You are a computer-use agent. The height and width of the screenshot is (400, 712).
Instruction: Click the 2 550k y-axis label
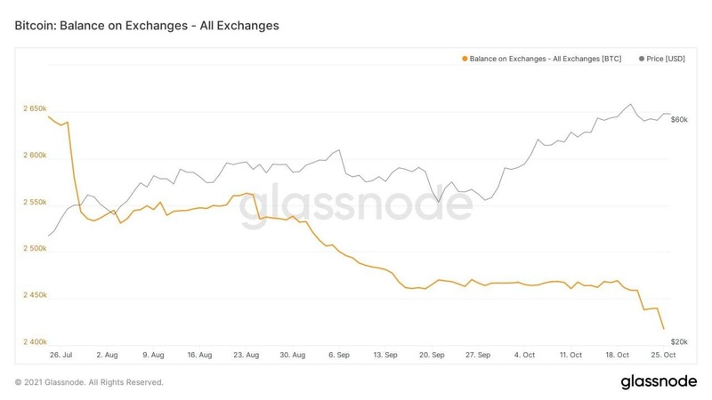(36, 203)
